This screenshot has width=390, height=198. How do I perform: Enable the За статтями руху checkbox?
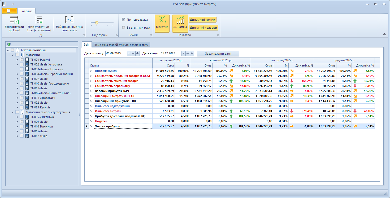pos(123,27)
